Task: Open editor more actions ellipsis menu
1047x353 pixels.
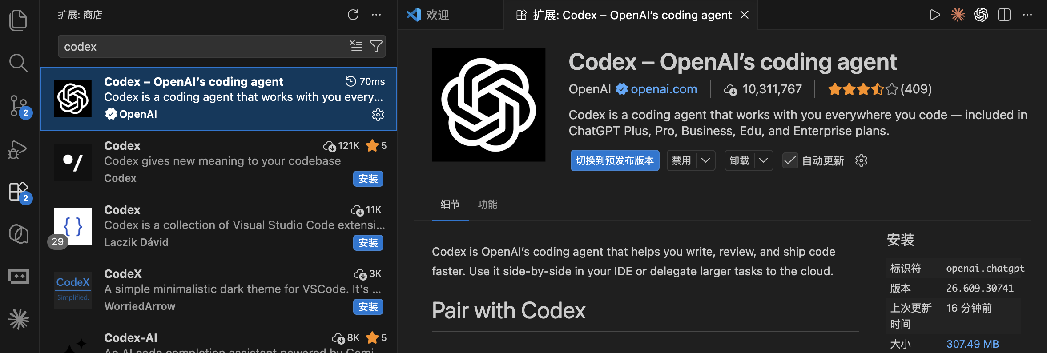Action: (1027, 15)
